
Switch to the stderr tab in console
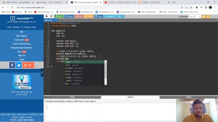click(x=189, y=97)
